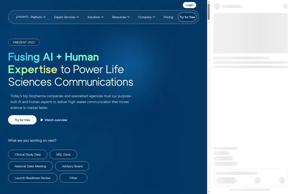This screenshot has width=291, height=194.
Task: Click the scrollbar down arrow
Action: tap(209, 192)
